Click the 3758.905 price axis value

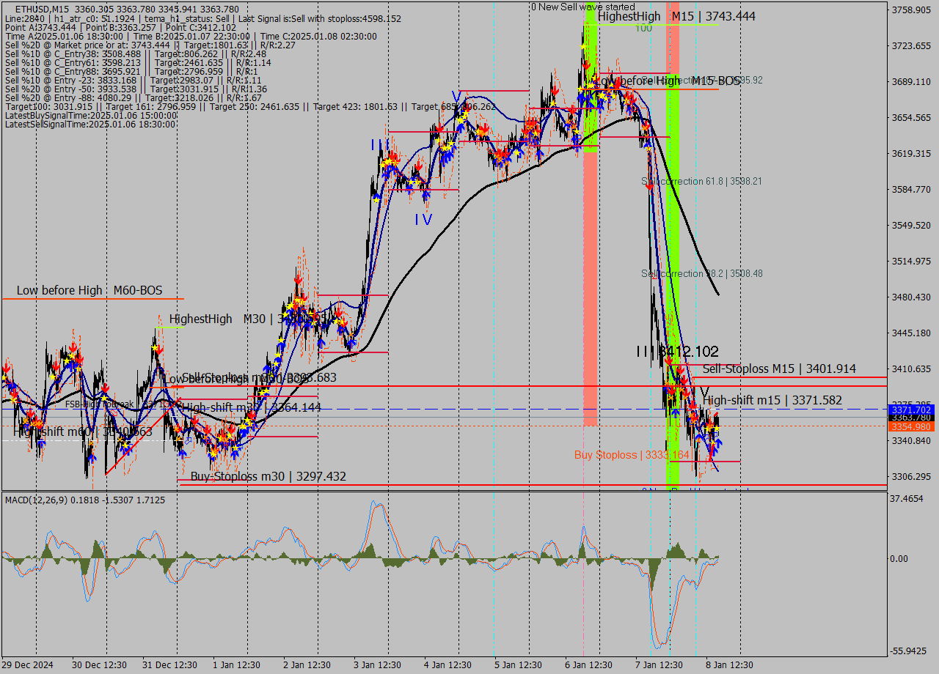[x=910, y=10]
